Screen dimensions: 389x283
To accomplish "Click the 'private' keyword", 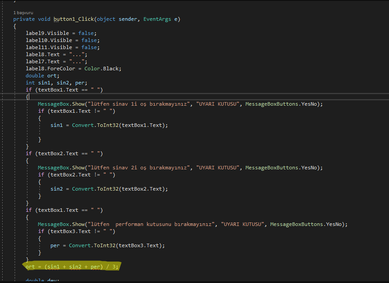I will tap(24, 19).
